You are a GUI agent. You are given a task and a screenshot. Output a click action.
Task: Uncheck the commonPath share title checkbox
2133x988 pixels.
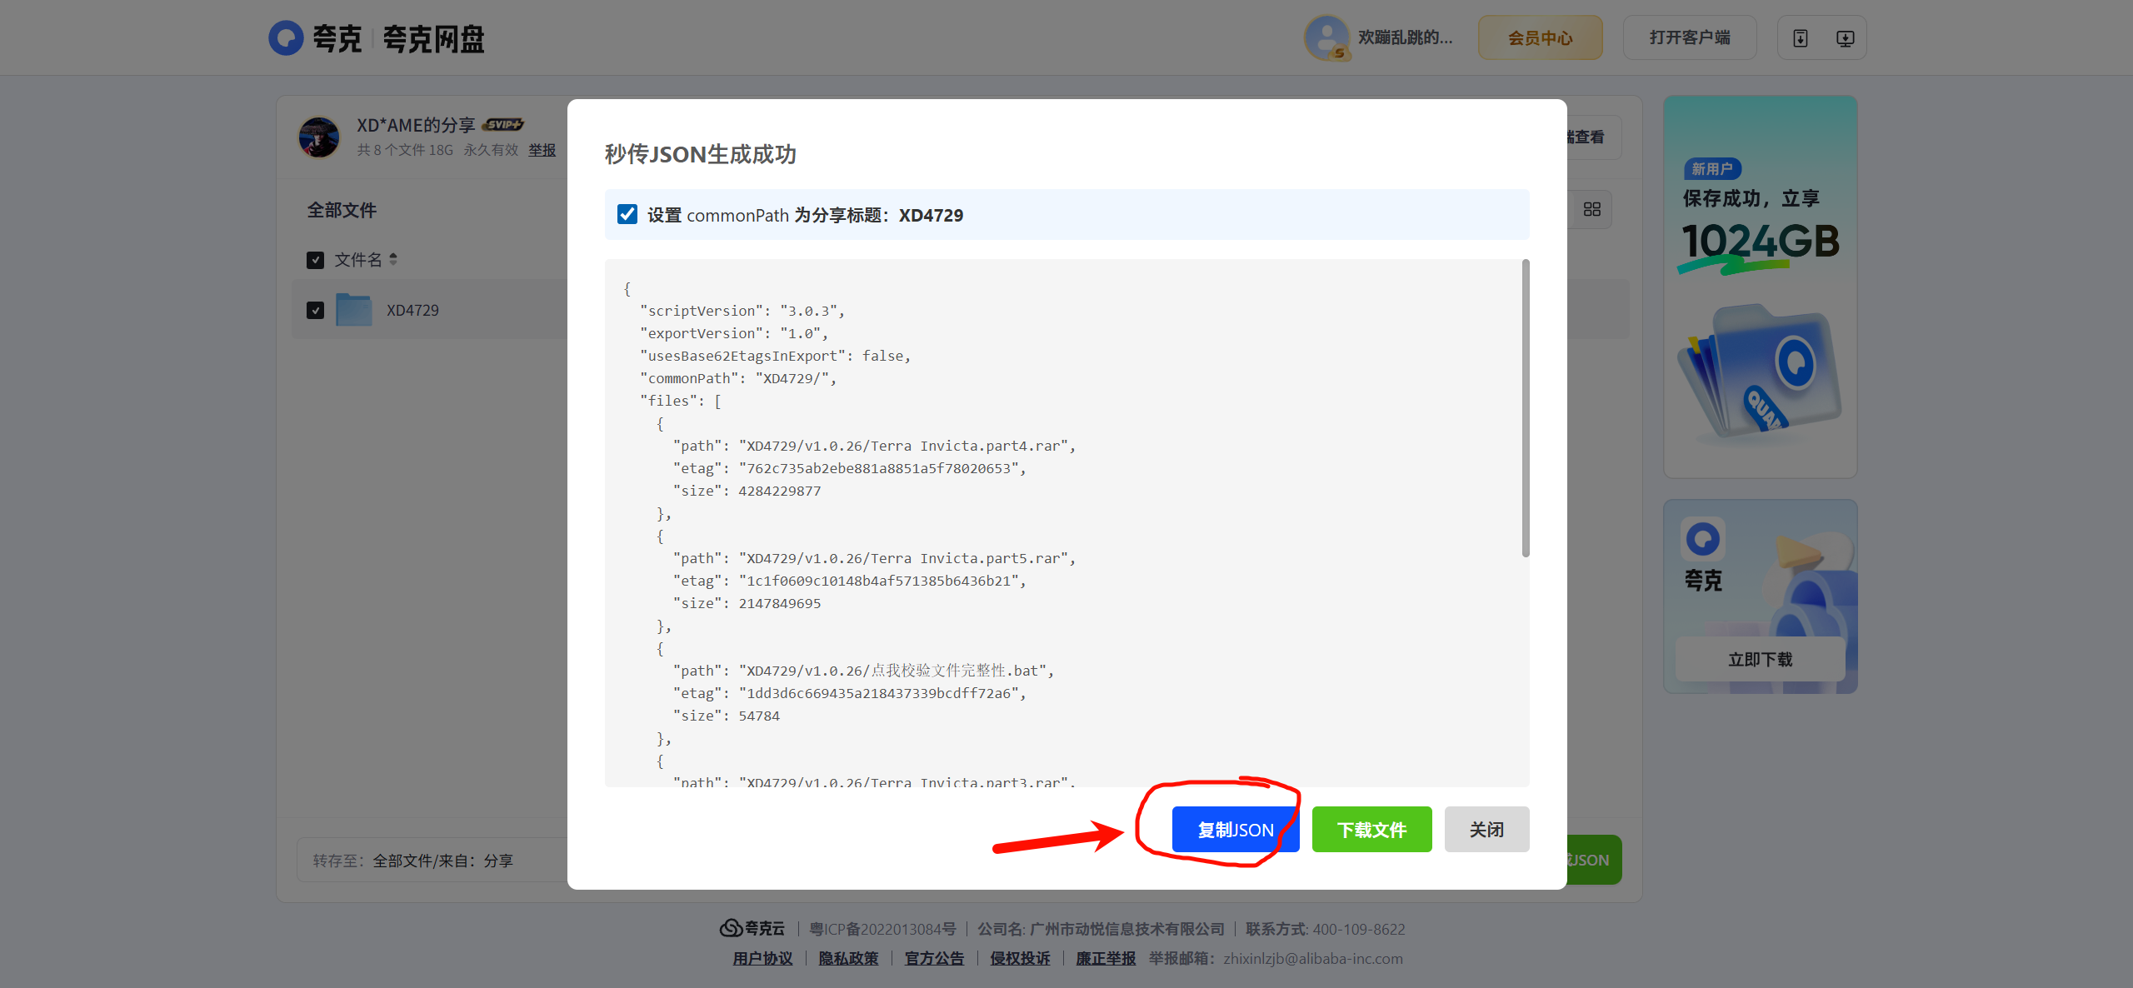click(627, 215)
